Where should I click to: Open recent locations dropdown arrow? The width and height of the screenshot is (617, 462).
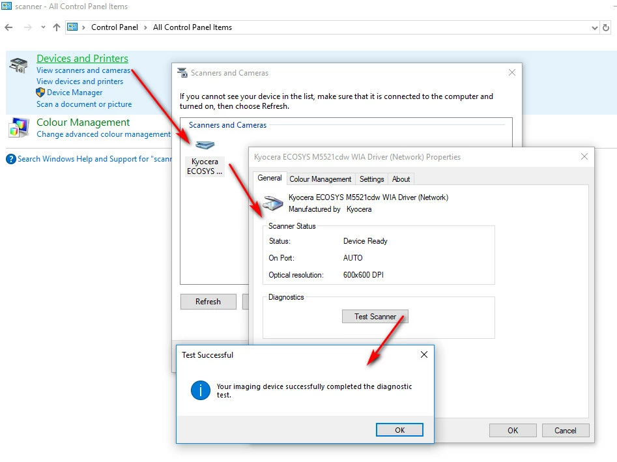pyautogui.click(x=43, y=27)
